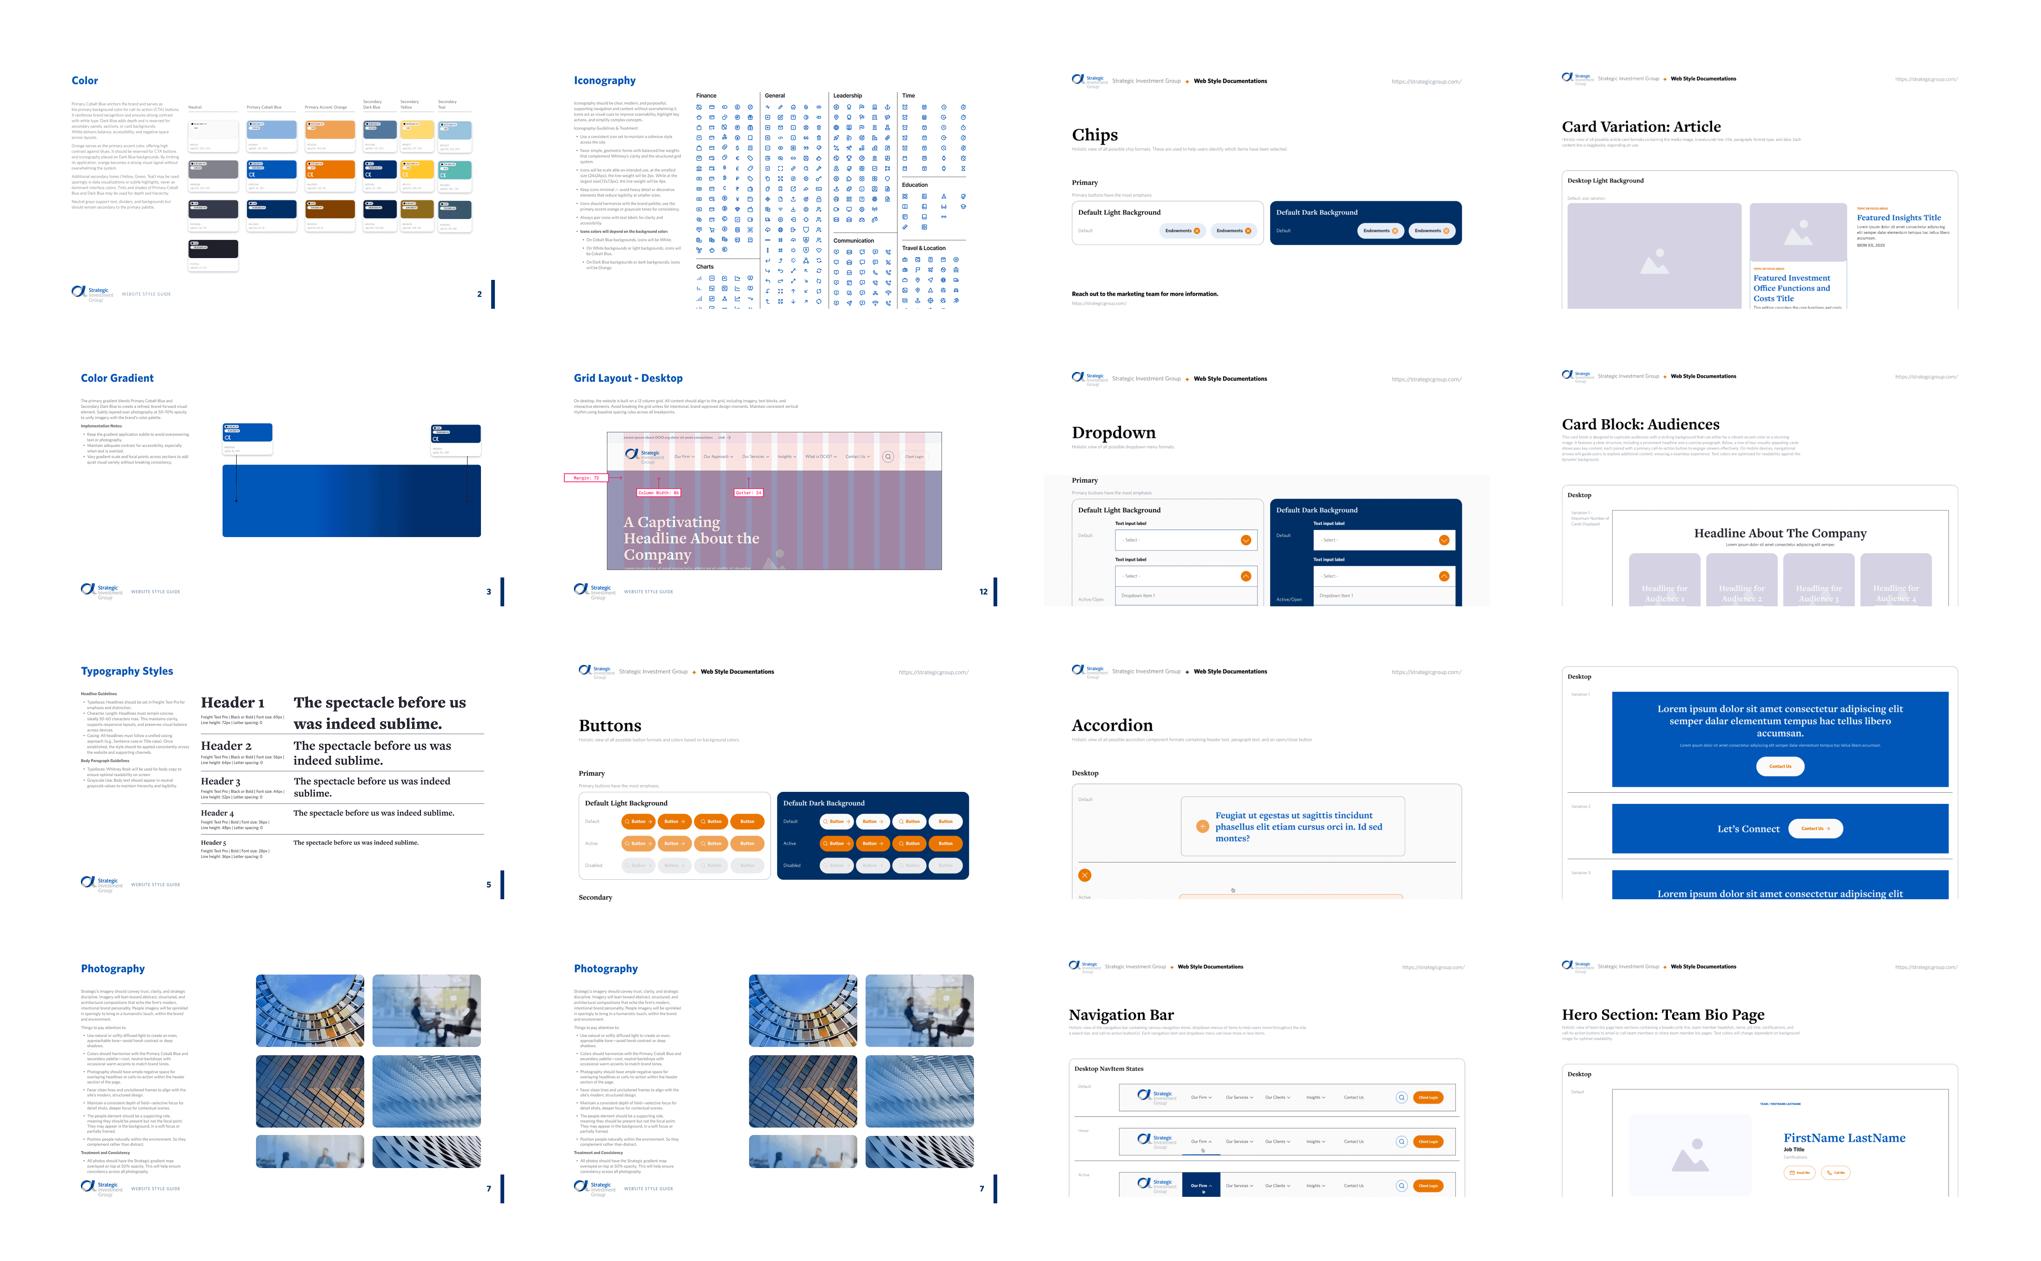Click active Our Firm nav item

pyautogui.click(x=1201, y=1185)
